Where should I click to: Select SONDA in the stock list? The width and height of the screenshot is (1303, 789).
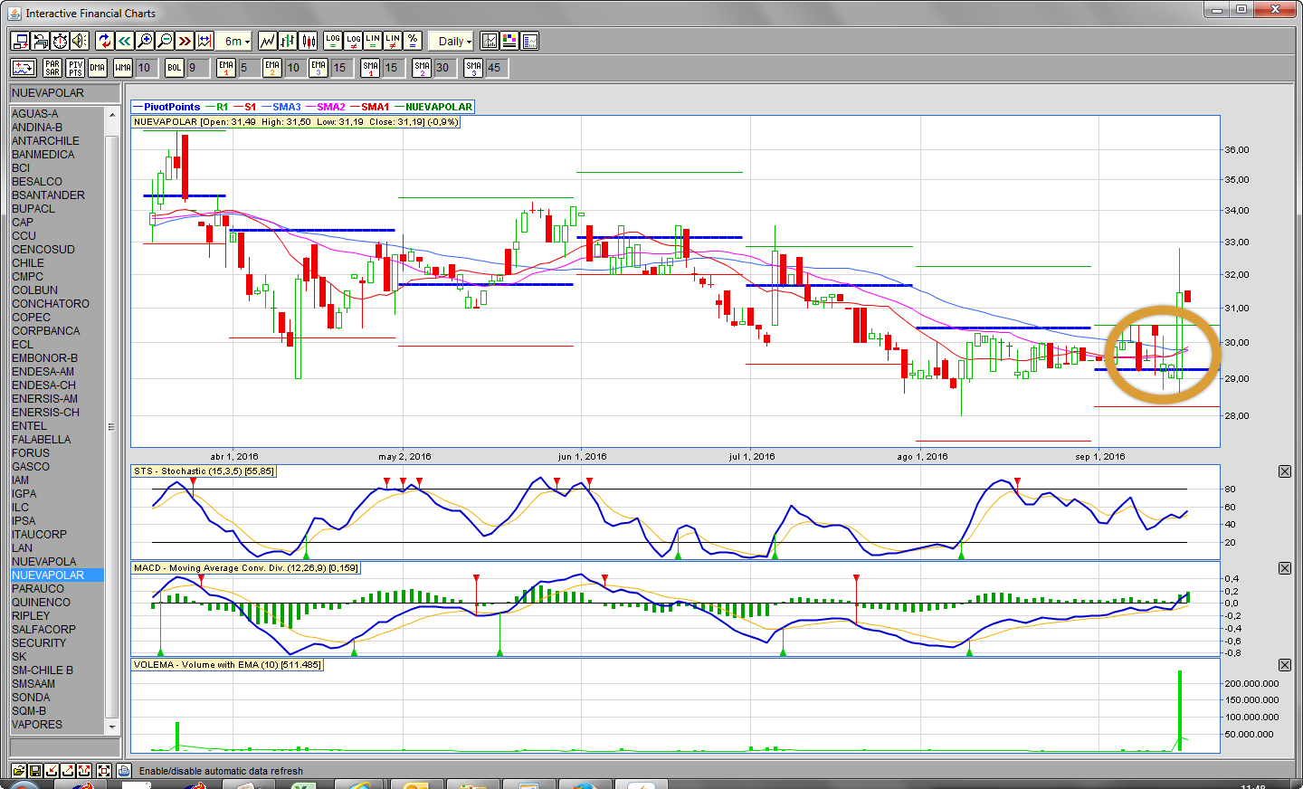[x=31, y=698]
